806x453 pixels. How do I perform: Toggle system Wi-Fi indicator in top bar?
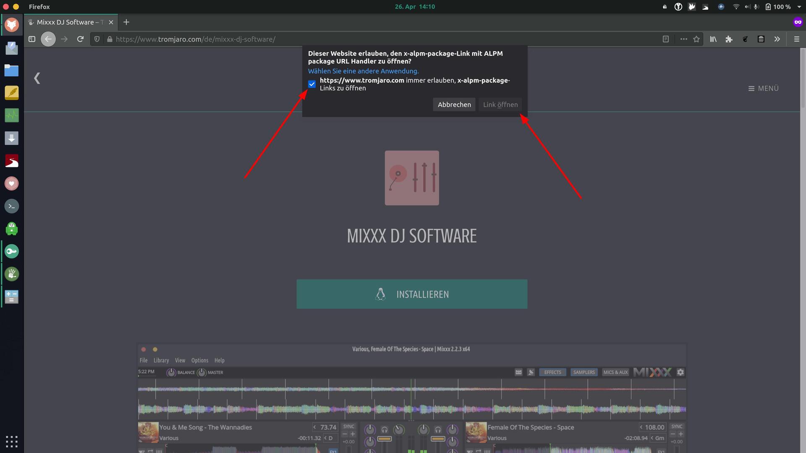(736, 7)
